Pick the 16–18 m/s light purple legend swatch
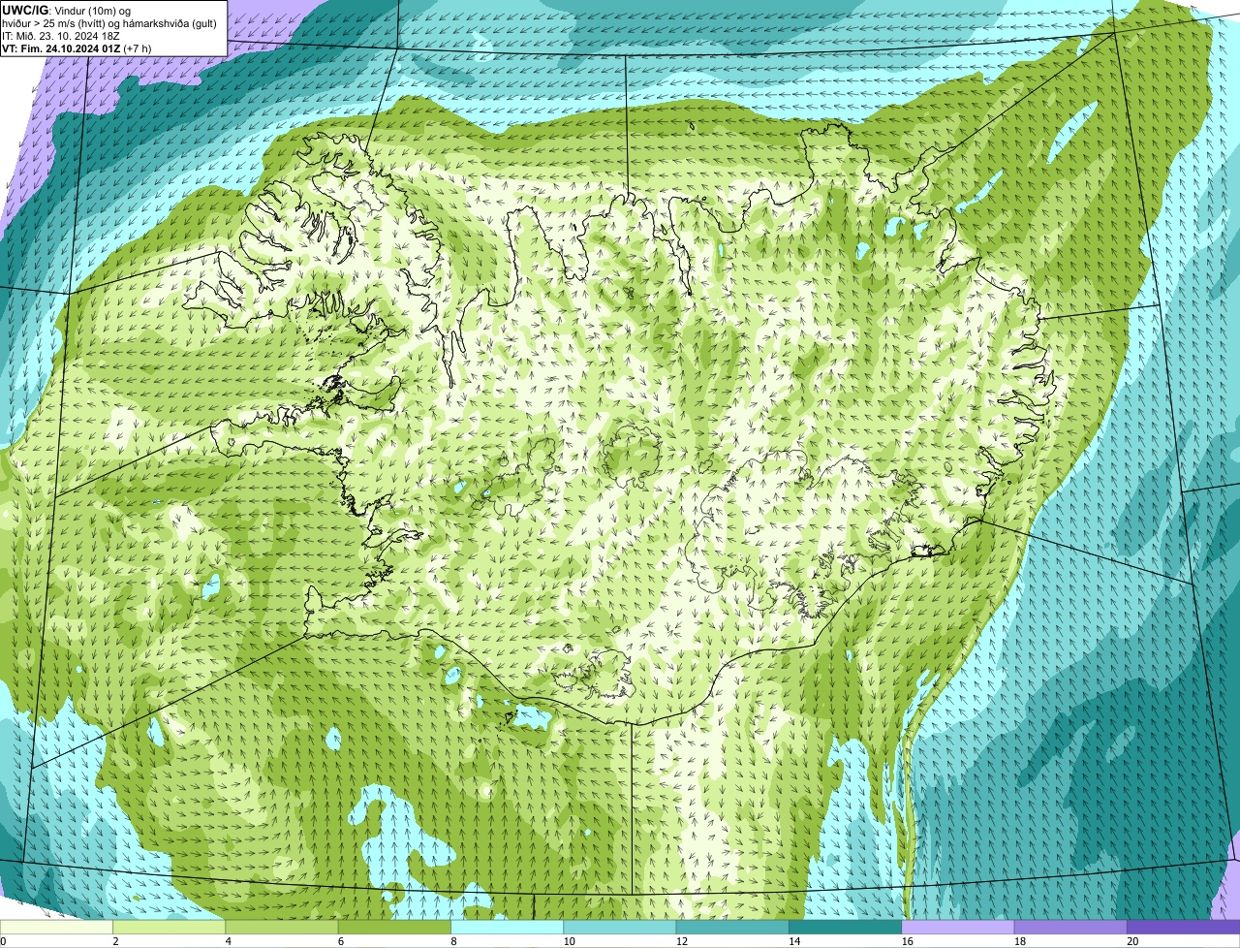This screenshot has height=948, width=1240. point(958,927)
